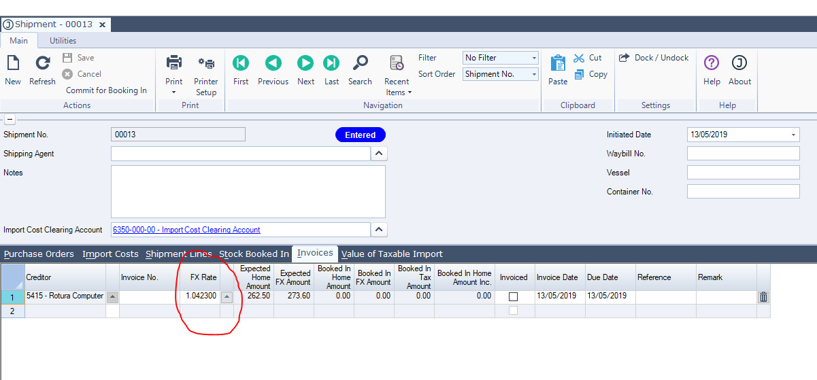Close the Shipment - 00013 tab
This screenshot has height=380, width=817.
[x=103, y=24]
